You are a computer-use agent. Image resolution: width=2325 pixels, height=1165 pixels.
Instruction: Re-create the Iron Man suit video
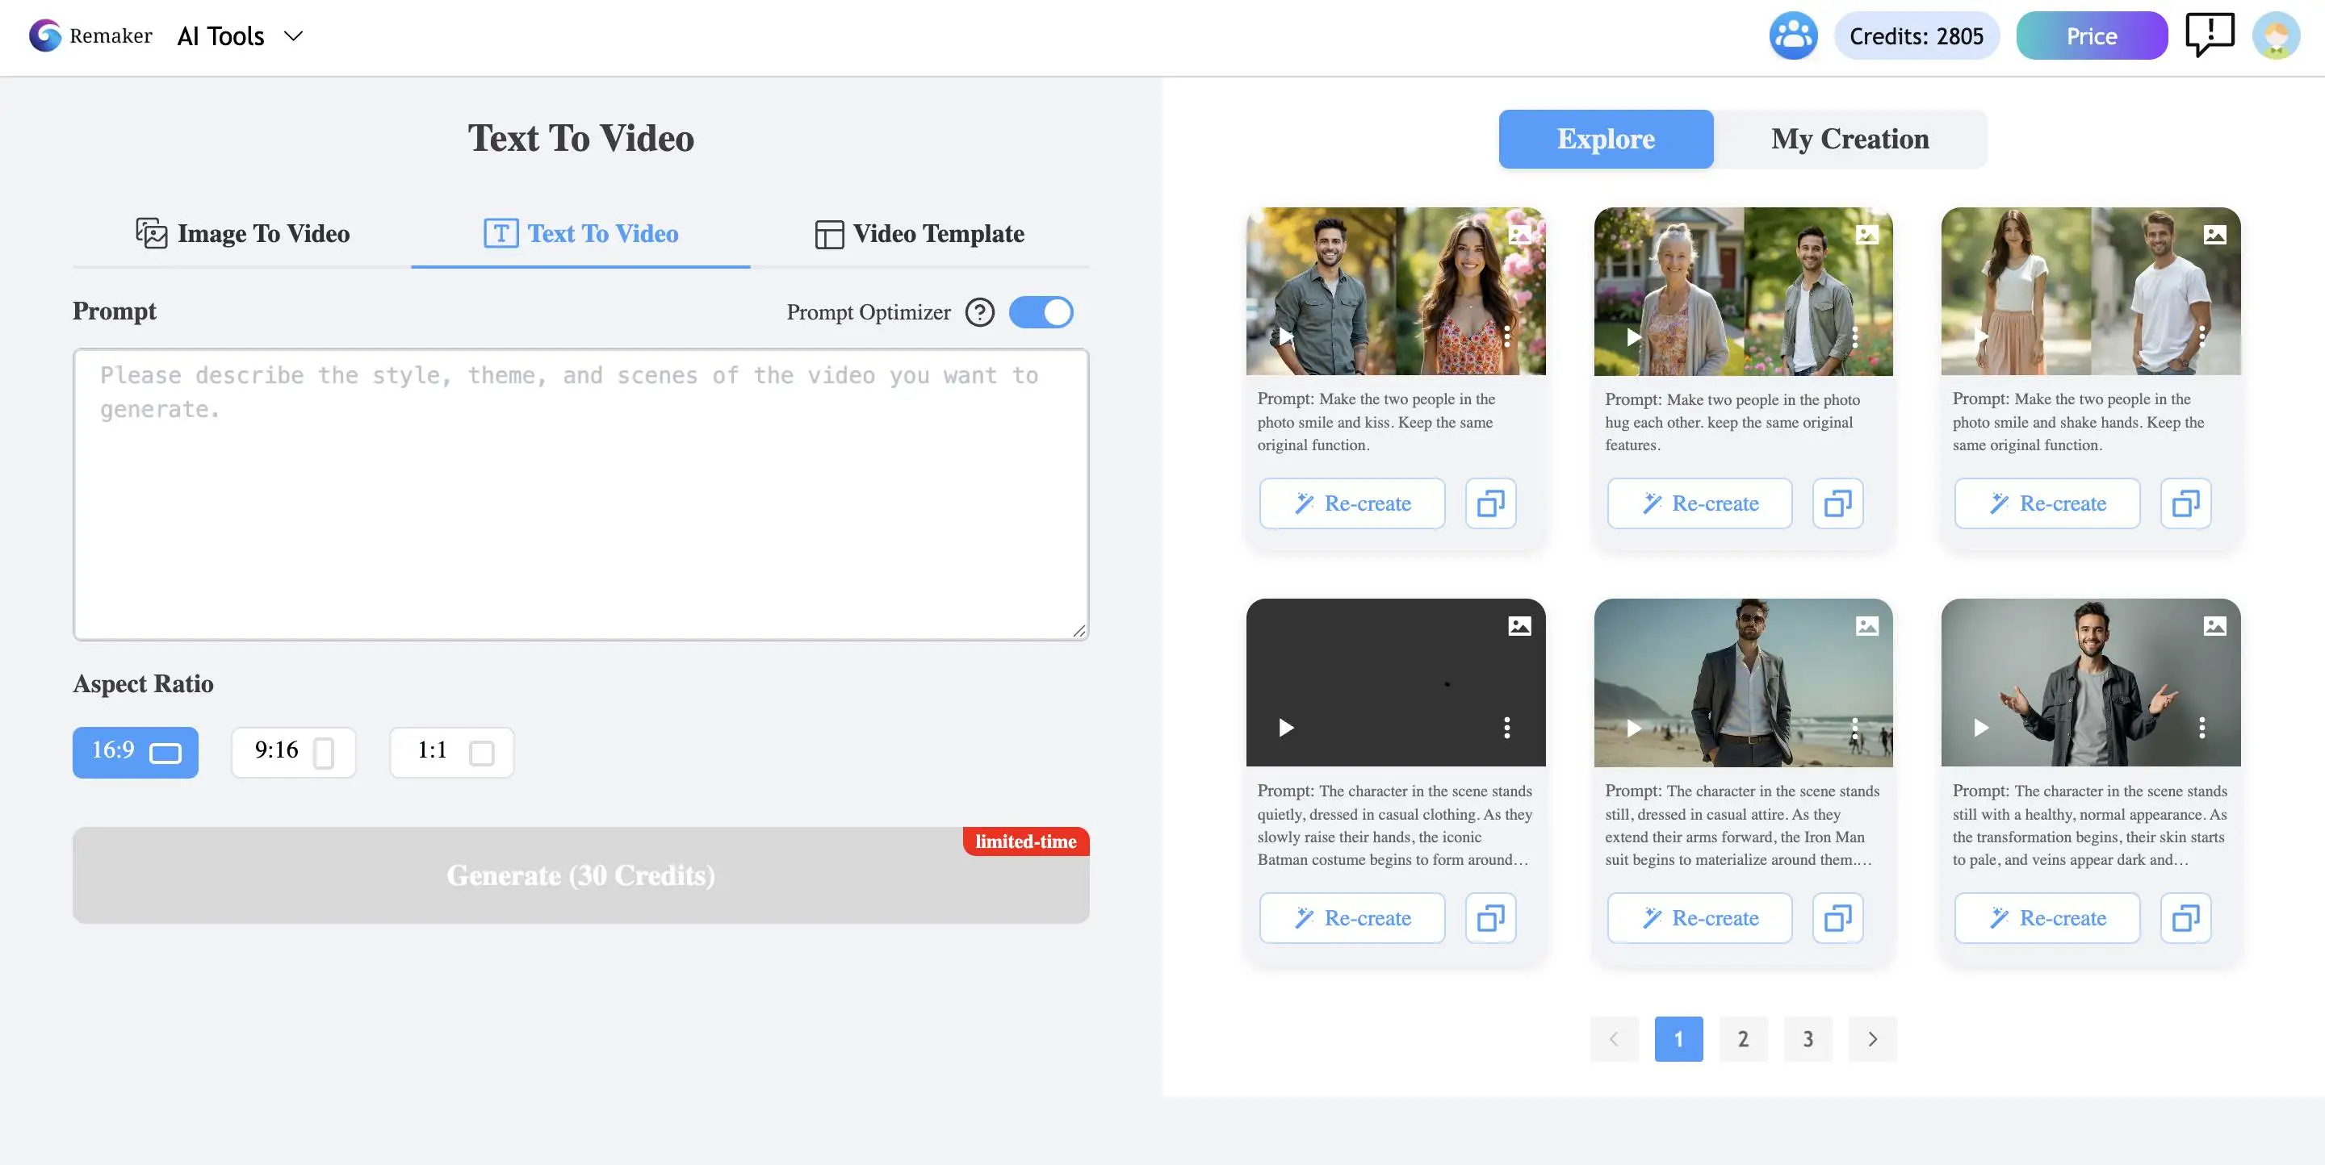[x=1699, y=918]
